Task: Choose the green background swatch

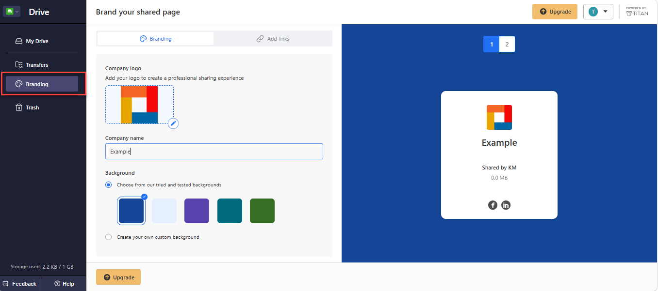Action: click(x=263, y=211)
